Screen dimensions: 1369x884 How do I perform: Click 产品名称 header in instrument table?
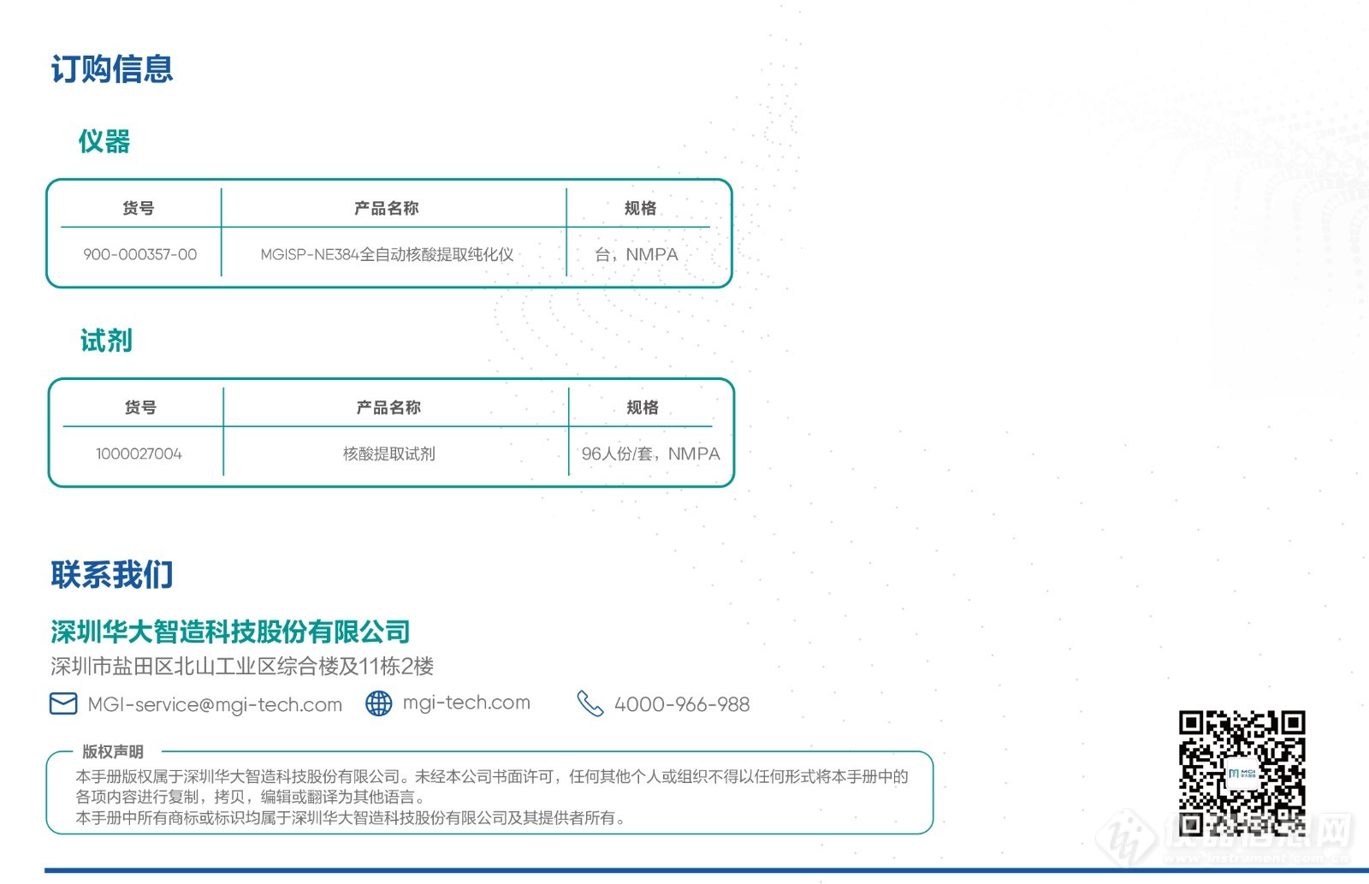coord(387,208)
